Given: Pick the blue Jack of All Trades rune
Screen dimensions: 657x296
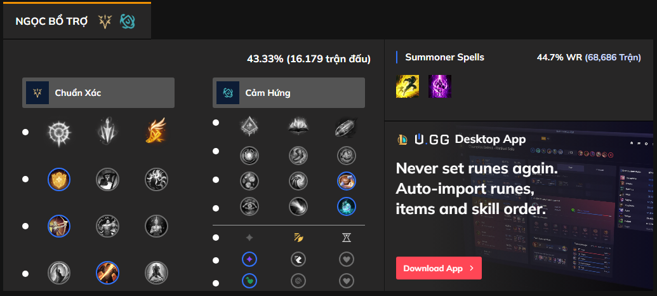Looking at the screenshot, I should point(346,206).
